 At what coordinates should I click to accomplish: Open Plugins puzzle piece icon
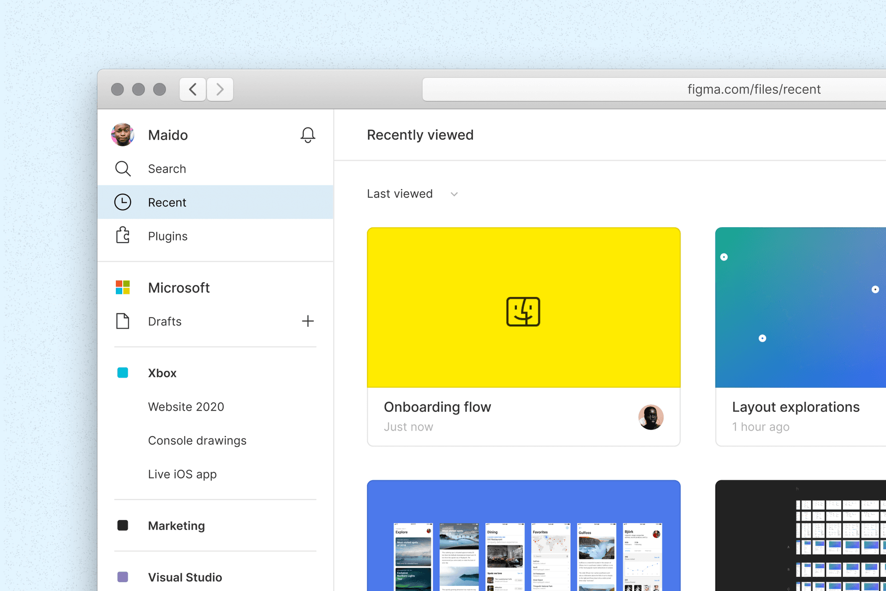pos(123,235)
